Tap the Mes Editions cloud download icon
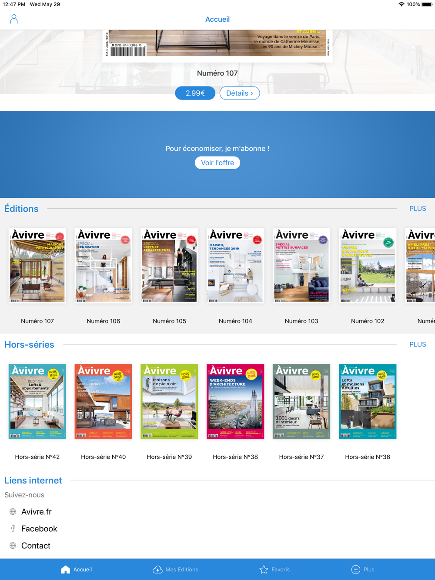 157,570
